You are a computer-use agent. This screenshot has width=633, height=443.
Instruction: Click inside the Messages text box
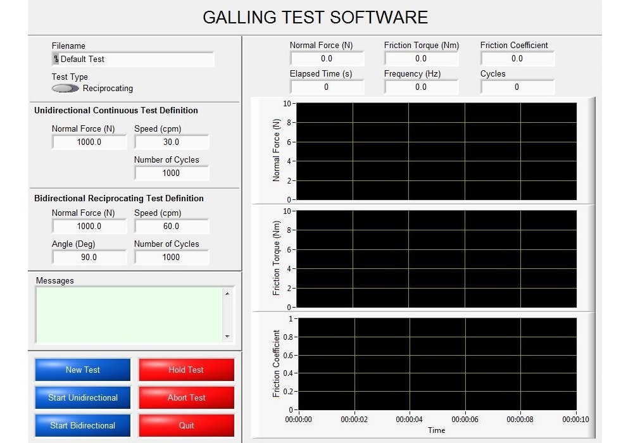129,315
